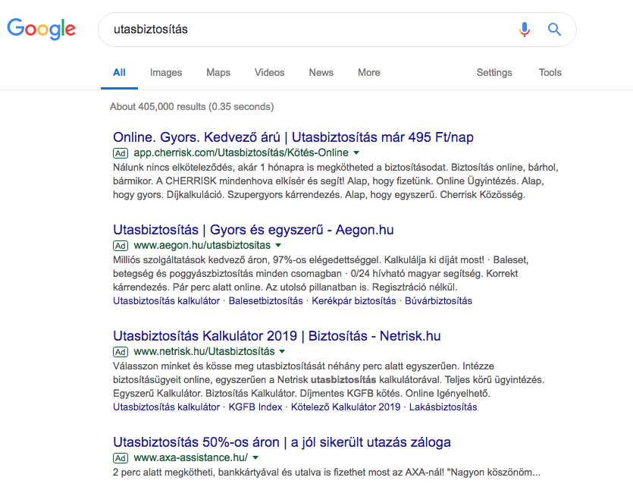Open the Settings menu

click(494, 72)
